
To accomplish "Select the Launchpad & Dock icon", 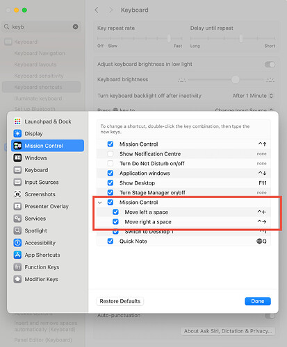I will pos(17,121).
